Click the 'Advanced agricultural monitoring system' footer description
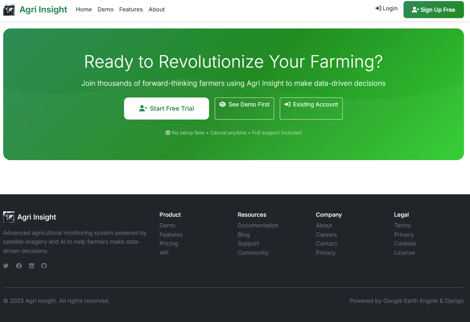470x322 pixels. [x=75, y=242]
